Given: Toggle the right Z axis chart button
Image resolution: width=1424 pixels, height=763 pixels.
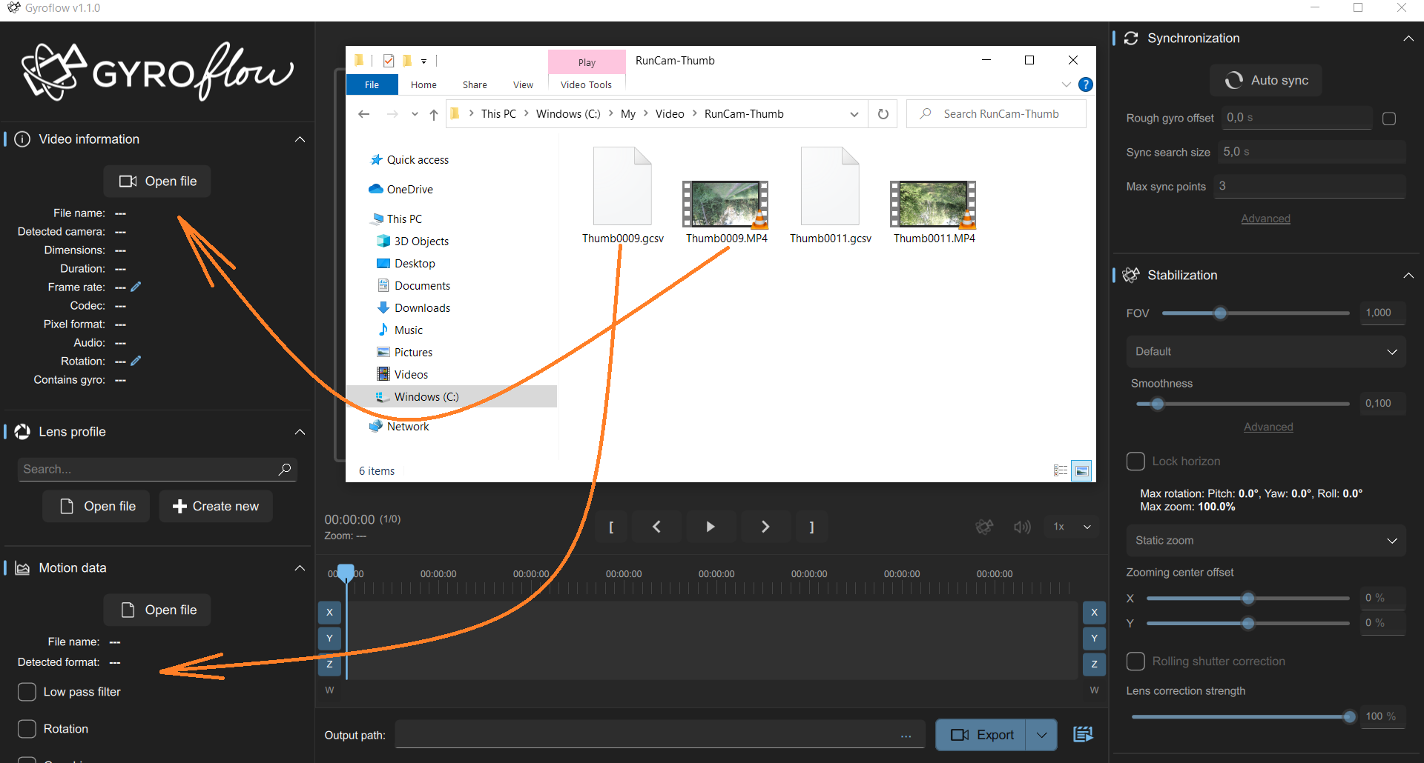Looking at the screenshot, I should click(1094, 664).
